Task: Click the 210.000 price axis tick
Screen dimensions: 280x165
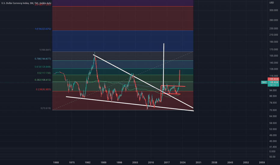Action: tap(274, 35)
